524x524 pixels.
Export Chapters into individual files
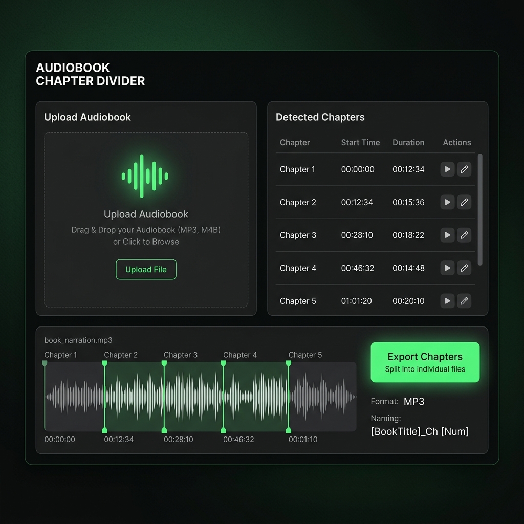(x=425, y=362)
